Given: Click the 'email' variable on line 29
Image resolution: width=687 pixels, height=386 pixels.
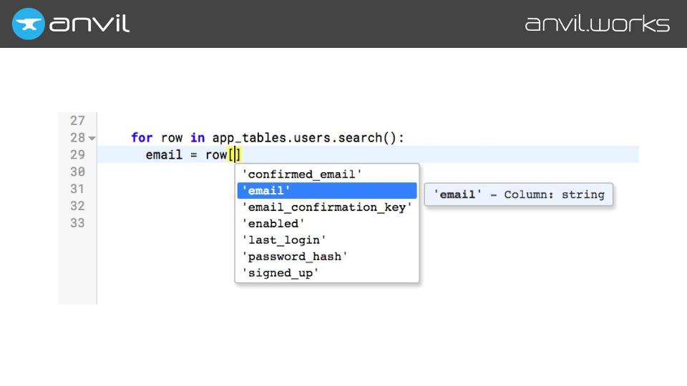Looking at the screenshot, I should pyautogui.click(x=164, y=155).
